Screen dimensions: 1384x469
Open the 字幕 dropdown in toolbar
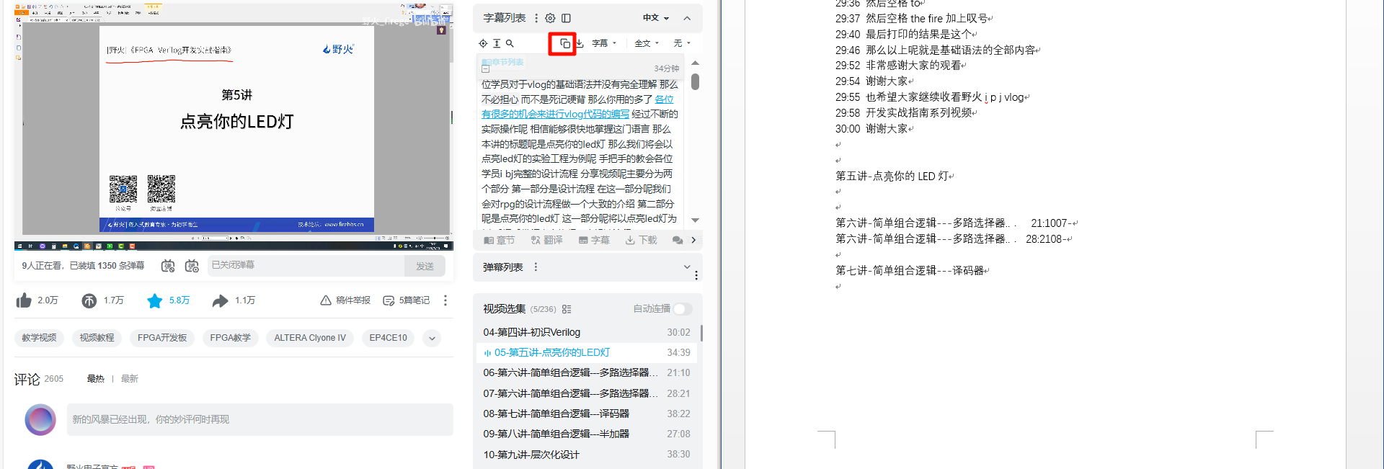(x=604, y=43)
